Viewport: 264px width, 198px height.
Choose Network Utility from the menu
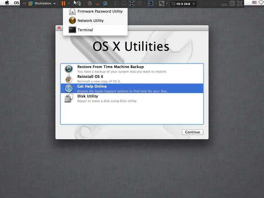coord(95,21)
